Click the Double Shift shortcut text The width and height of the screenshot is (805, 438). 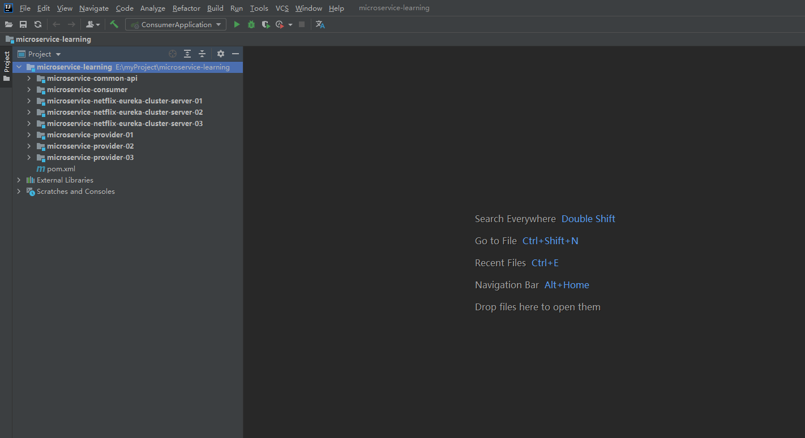click(588, 219)
